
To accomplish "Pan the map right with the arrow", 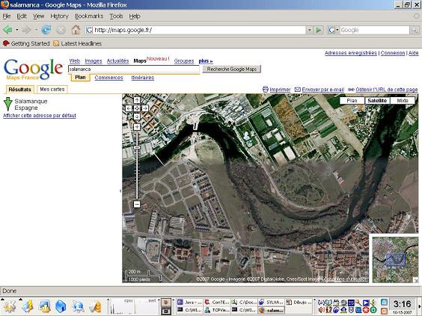I will 145,108.
